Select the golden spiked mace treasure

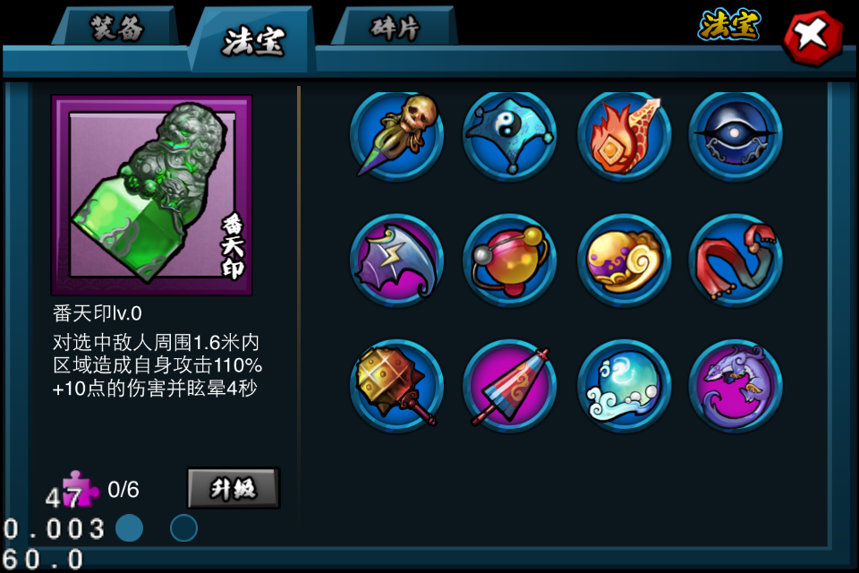point(396,386)
